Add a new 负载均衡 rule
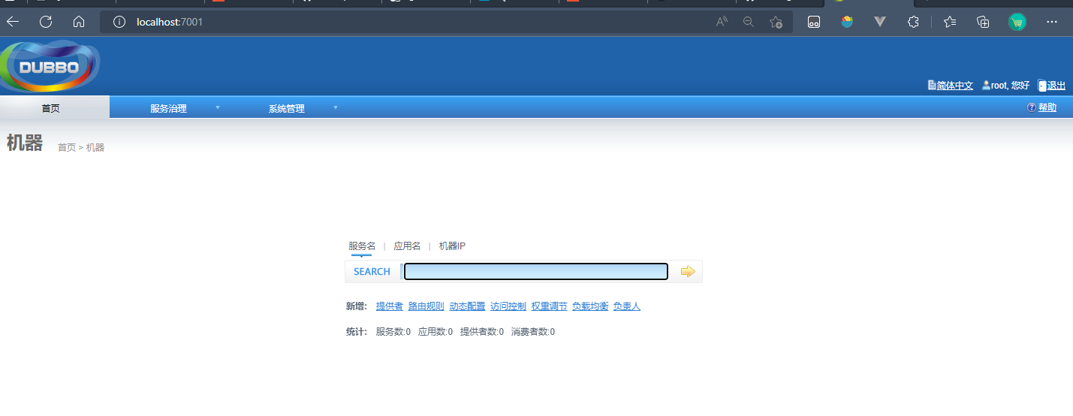 point(590,306)
